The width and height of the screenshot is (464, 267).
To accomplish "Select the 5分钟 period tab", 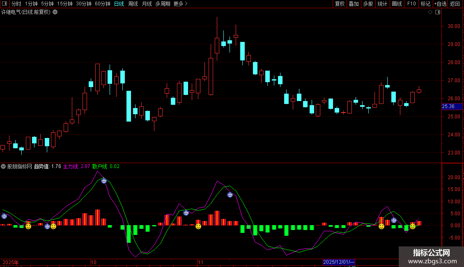I will point(47,4).
